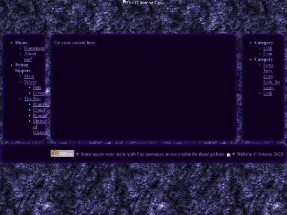Open the Homepage link

[x=35, y=48]
